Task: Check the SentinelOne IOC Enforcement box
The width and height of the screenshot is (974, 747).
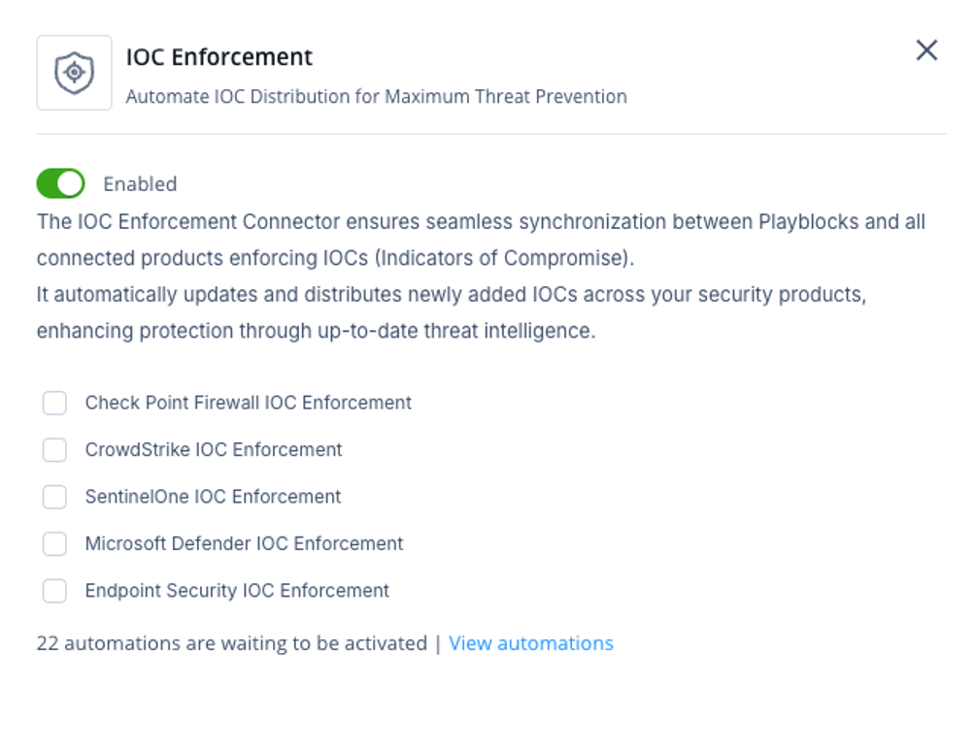Action: [54, 497]
